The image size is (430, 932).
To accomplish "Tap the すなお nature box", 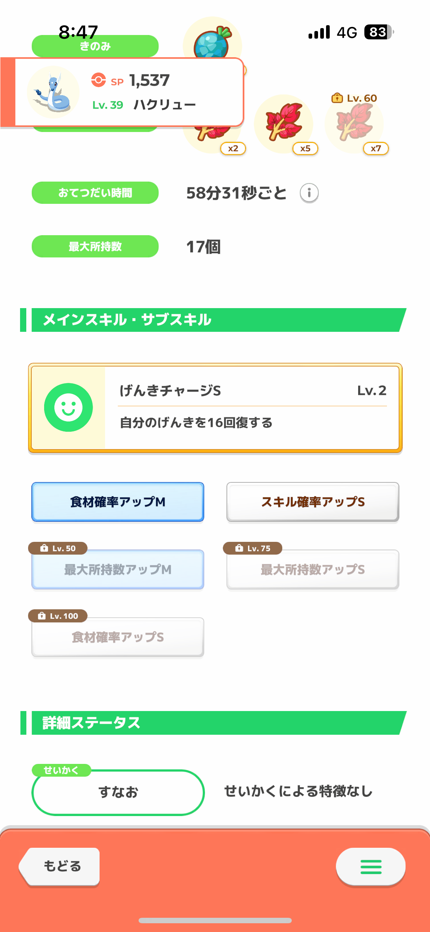I will coord(118,792).
